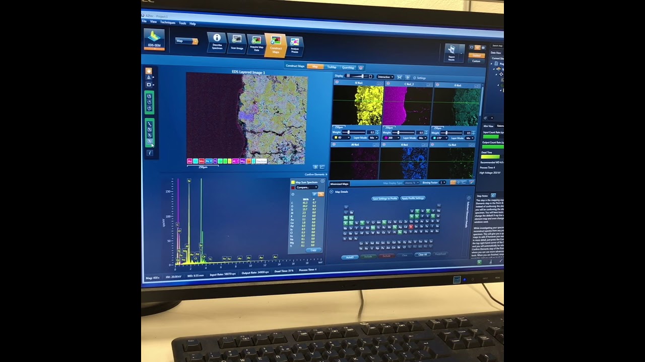Switch to the TruMap tab
645x362 pixels.
coord(332,67)
